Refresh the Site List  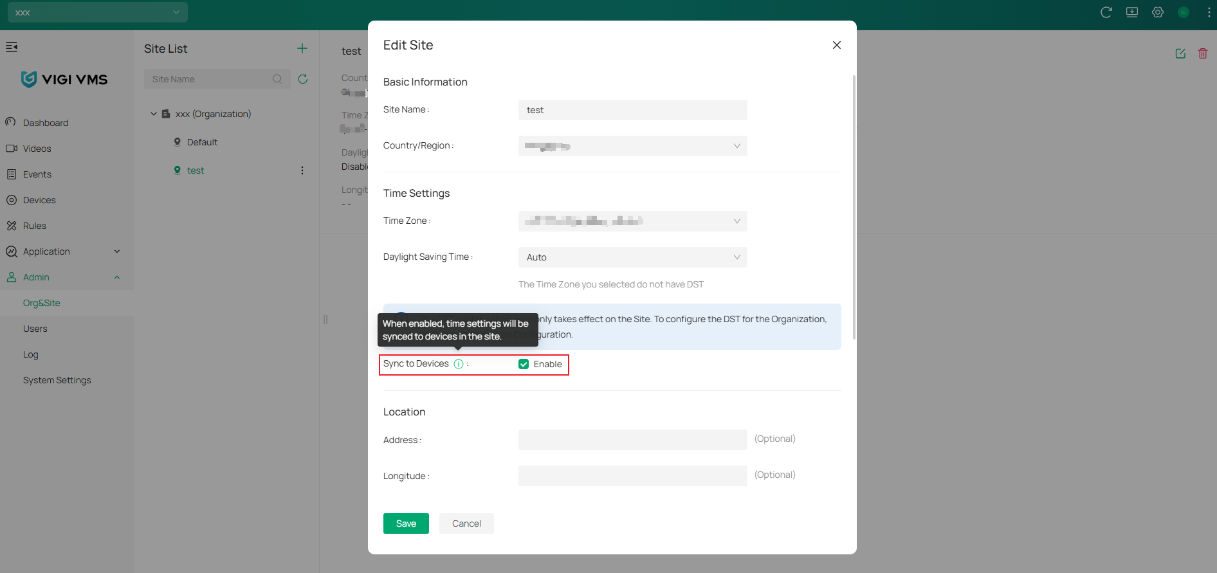pyautogui.click(x=303, y=79)
